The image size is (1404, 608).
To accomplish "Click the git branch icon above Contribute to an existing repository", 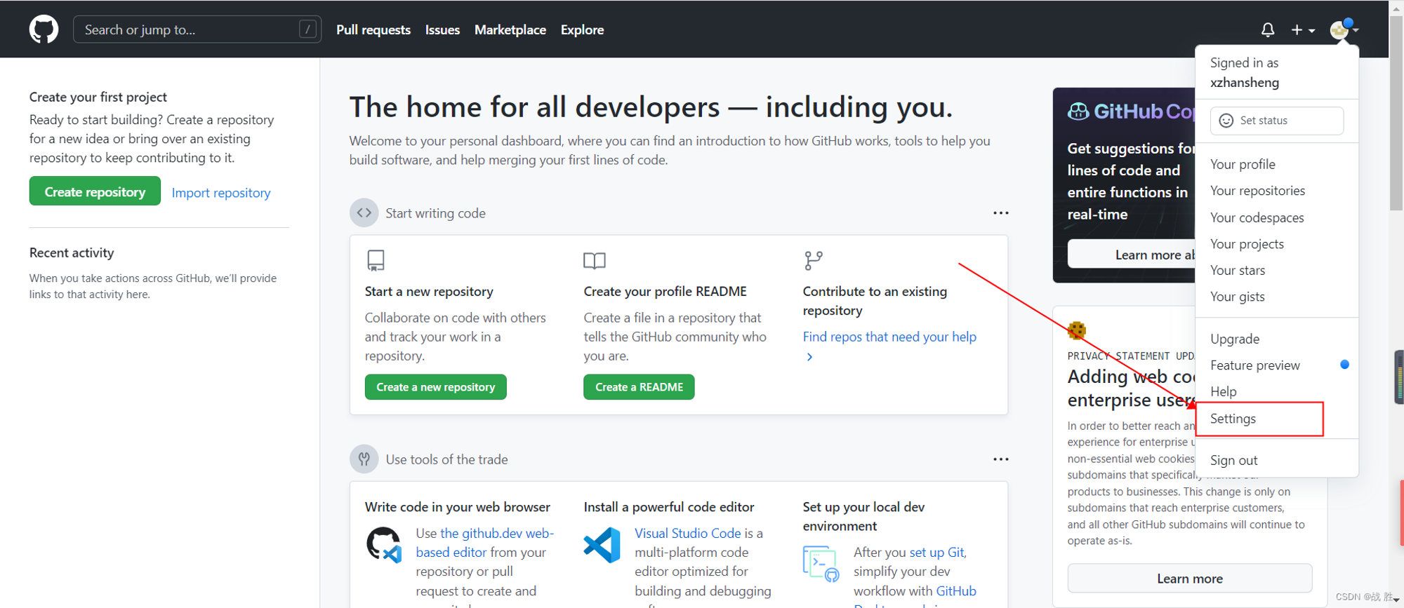I will [x=813, y=260].
